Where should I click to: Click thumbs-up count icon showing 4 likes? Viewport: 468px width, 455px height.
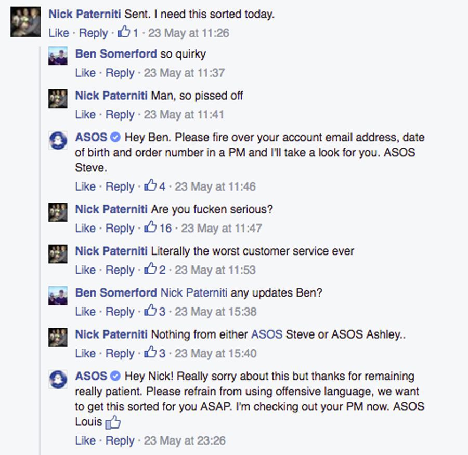150,185
